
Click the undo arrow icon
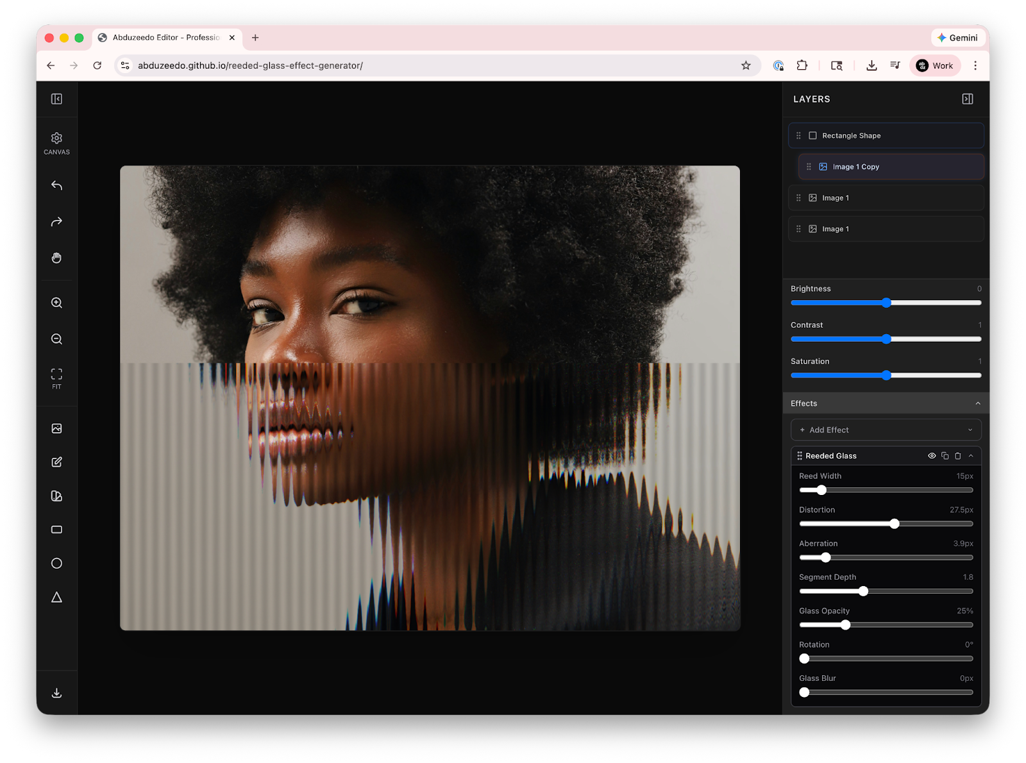tap(56, 185)
